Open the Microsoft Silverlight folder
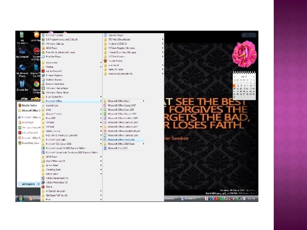 [x=72, y=140]
